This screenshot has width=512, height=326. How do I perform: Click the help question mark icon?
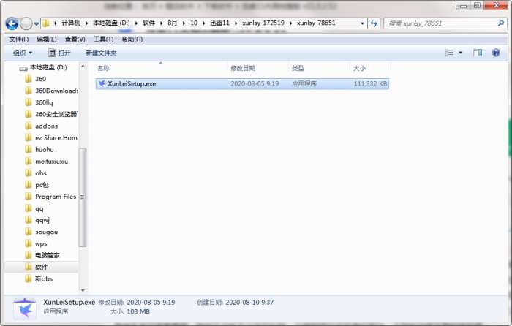496,53
